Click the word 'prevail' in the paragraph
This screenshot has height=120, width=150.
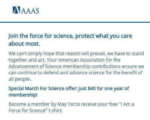[x=98, y=54]
